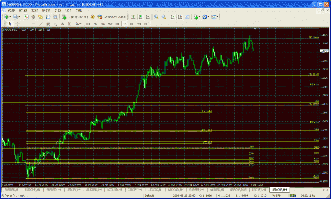Click the New Order document-plus icon

64,17
